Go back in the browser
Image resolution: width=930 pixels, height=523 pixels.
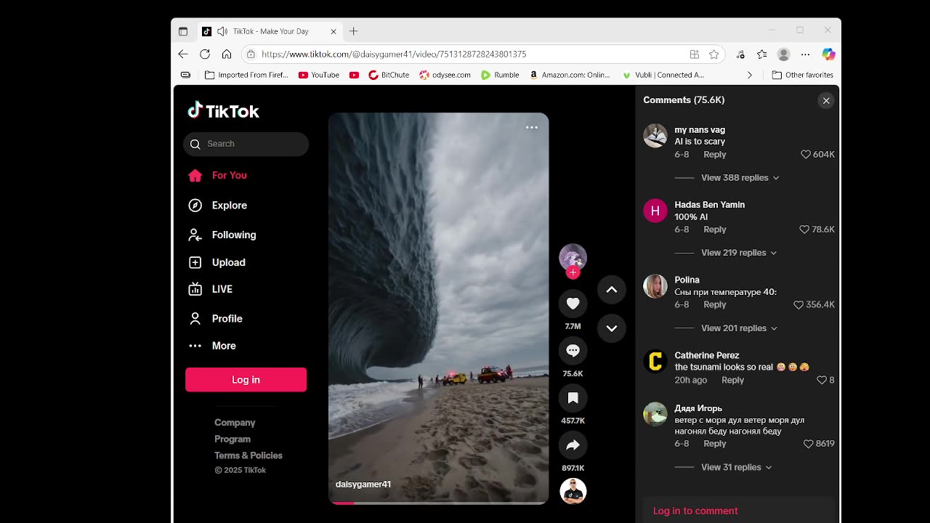coord(183,54)
